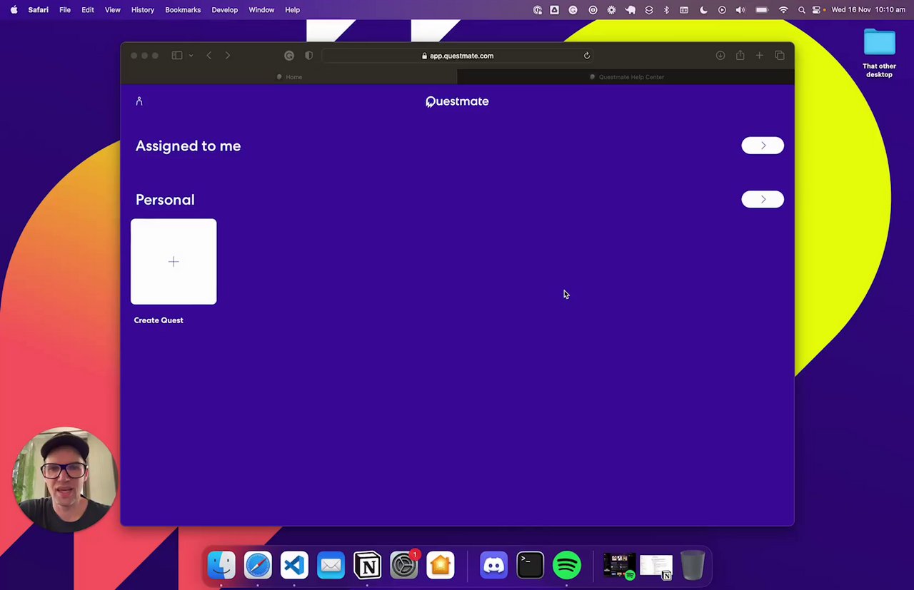
Task: Click the Create Quest label
Action: [159, 320]
